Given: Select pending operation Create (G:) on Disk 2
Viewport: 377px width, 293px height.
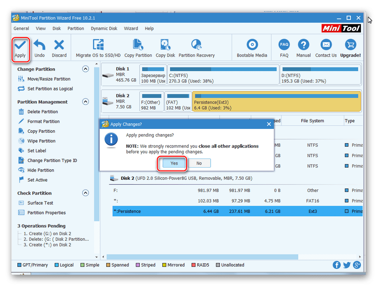Looking at the screenshot, I should point(47,234).
